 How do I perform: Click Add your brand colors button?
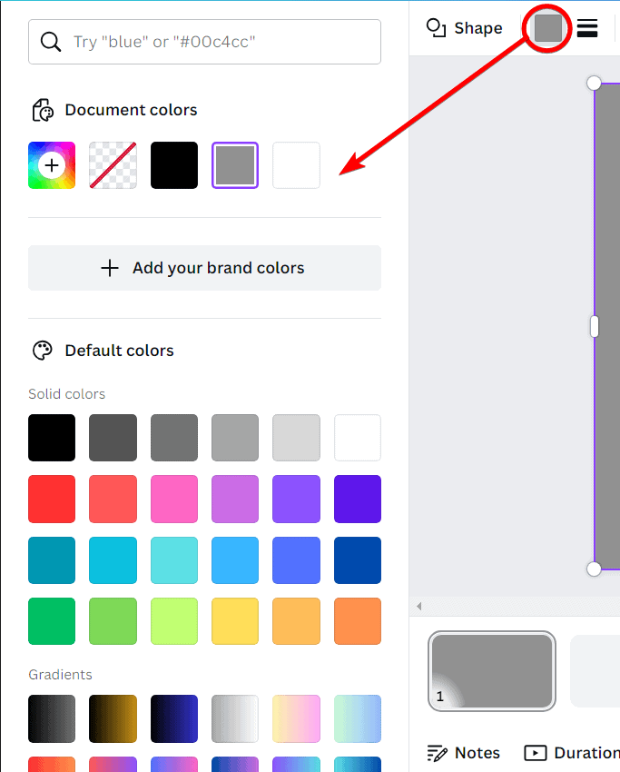tap(204, 268)
